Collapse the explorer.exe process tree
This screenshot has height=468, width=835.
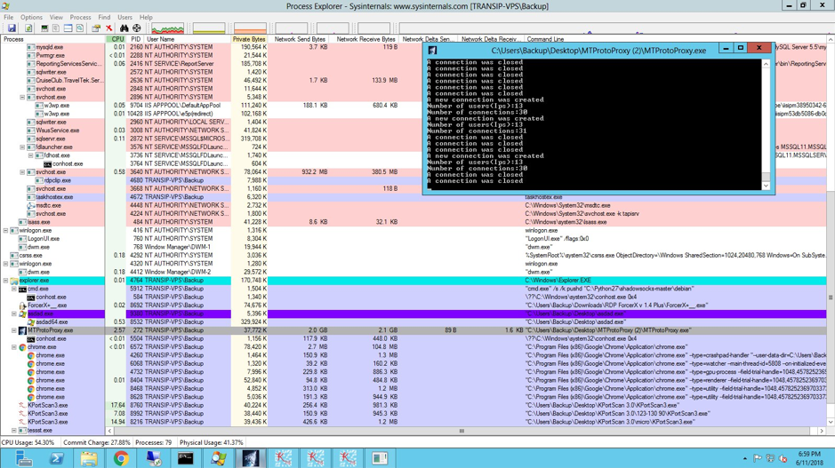pos(6,281)
